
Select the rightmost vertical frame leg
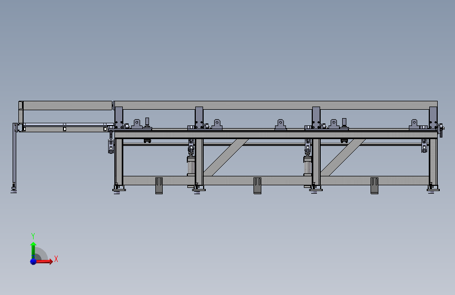pyautogui.click(x=433, y=161)
